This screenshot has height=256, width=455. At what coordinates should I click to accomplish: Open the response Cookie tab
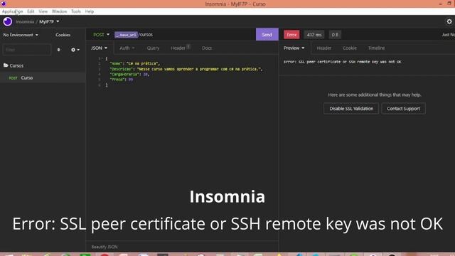tap(350, 48)
